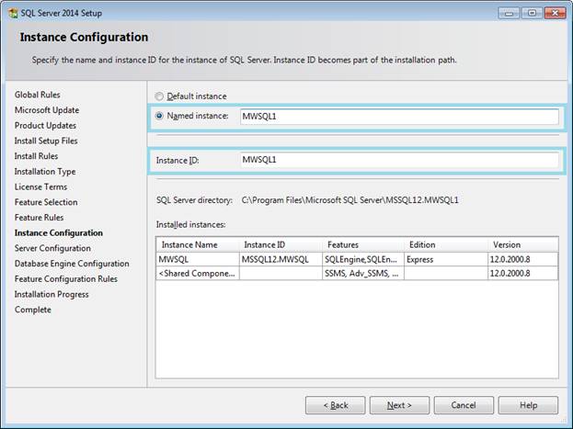Minimize the setup window
The height and width of the screenshot is (429, 573).
(509, 13)
